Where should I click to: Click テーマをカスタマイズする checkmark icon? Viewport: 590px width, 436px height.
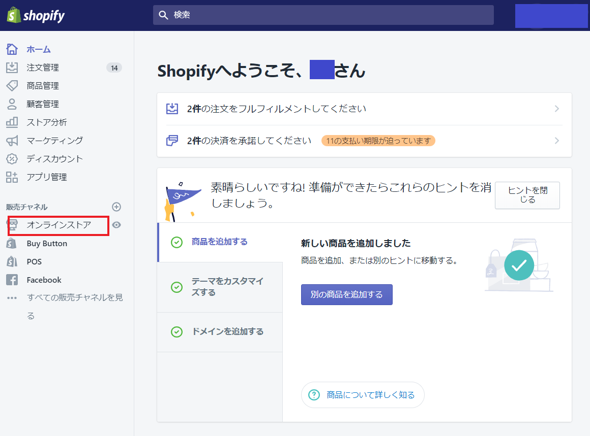pyautogui.click(x=177, y=287)
